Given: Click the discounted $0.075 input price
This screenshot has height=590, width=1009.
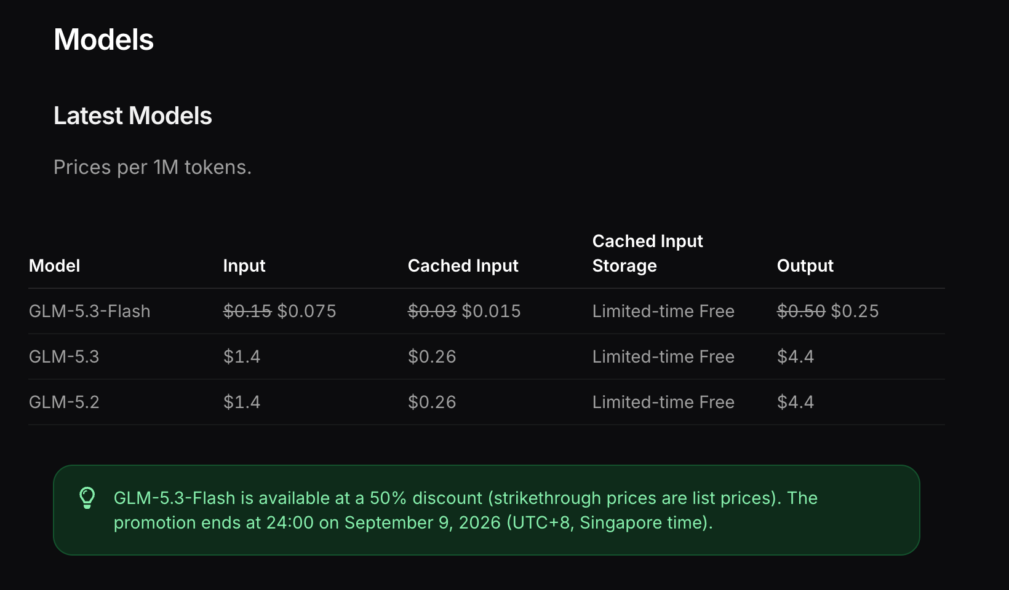Looking at the screenshot, I should click(x=306, y=311).
